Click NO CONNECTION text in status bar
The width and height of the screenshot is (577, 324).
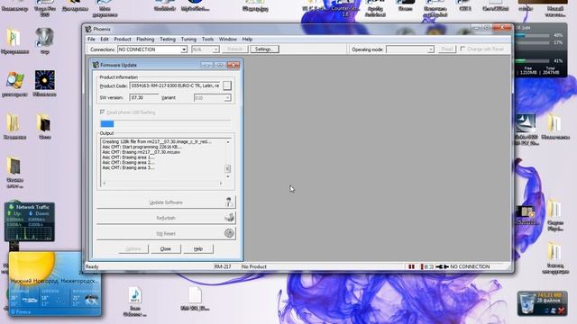point(470,266)
